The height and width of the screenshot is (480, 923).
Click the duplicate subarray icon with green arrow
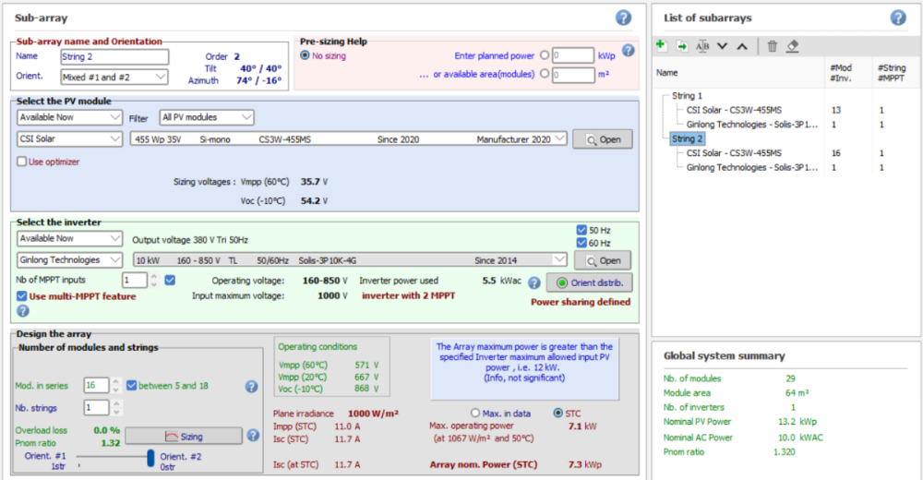[x=682, y=45]
